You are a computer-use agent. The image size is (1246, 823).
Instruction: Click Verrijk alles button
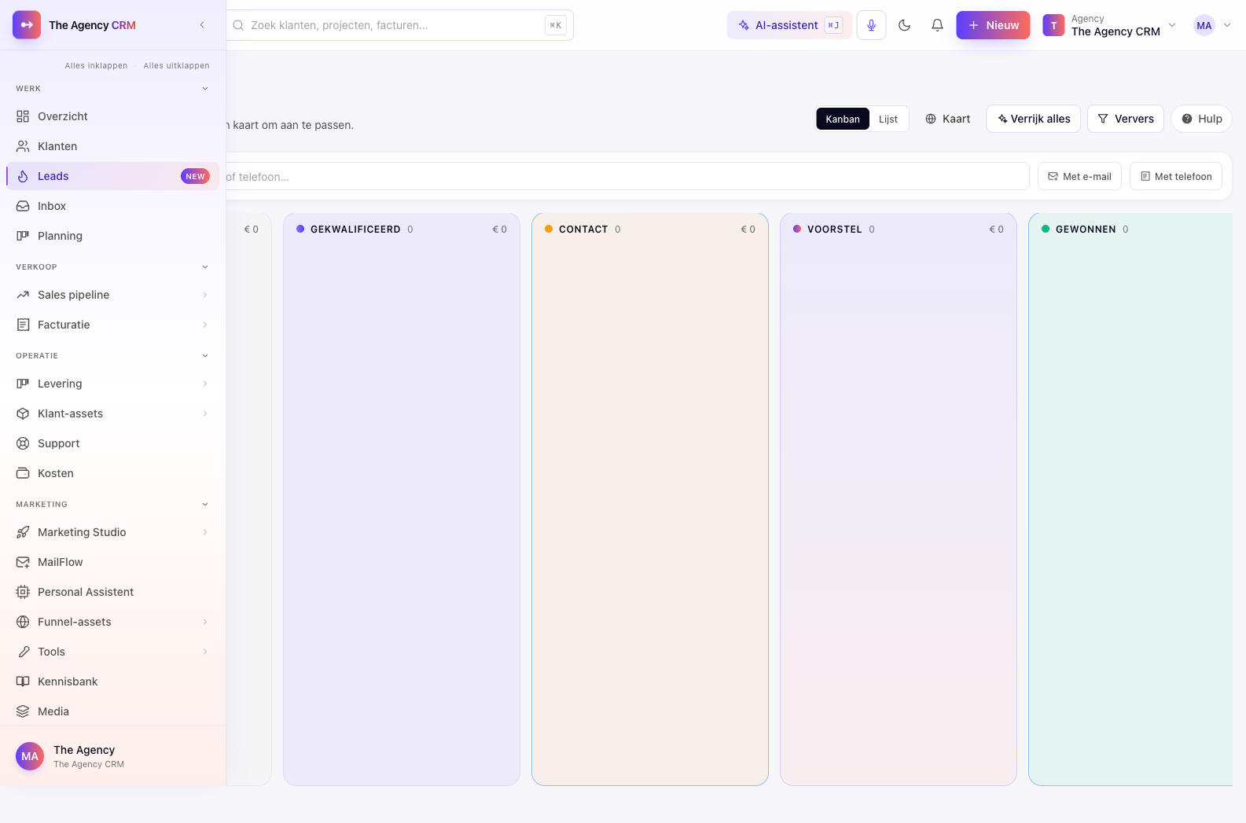coord(1034,119)
